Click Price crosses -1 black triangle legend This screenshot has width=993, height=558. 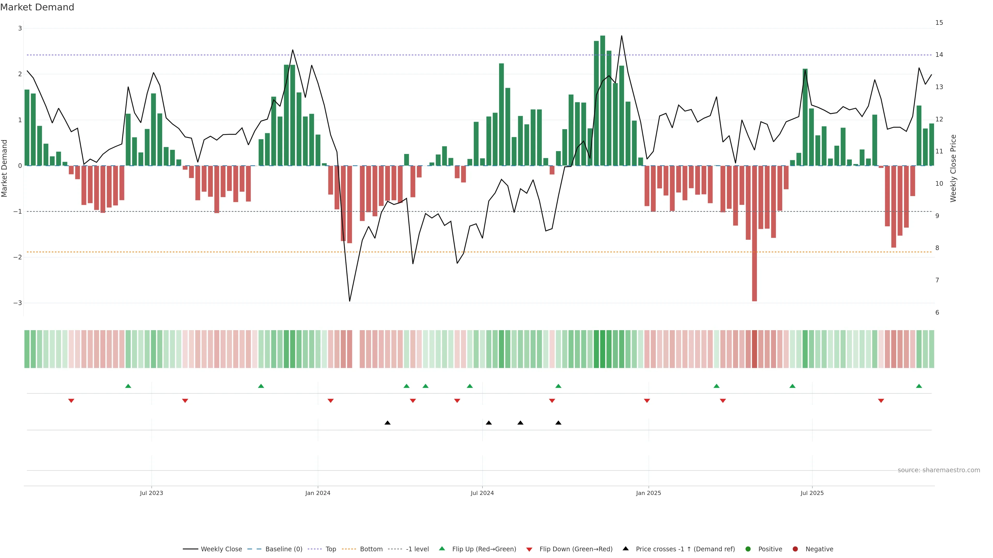click(626, 548)
